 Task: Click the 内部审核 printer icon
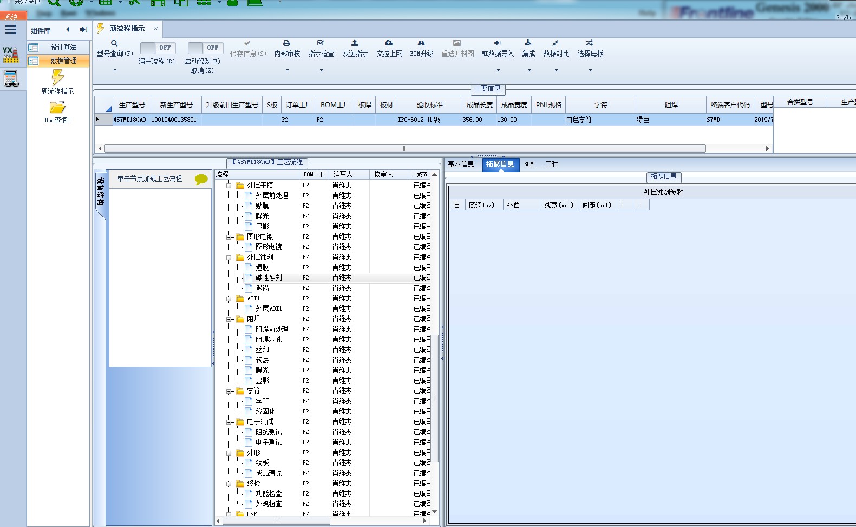point(286,43)
